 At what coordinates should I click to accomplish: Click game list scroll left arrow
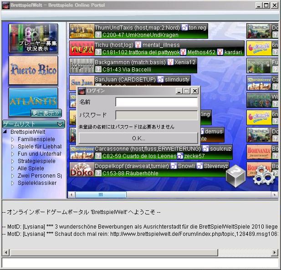point(72,194)
